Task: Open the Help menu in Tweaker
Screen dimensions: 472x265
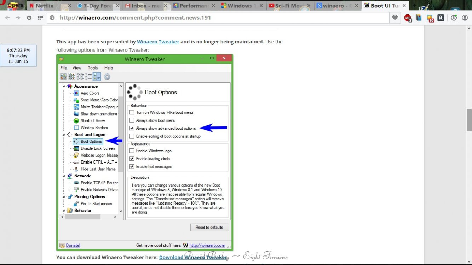Action: click(x=109, y=68)
